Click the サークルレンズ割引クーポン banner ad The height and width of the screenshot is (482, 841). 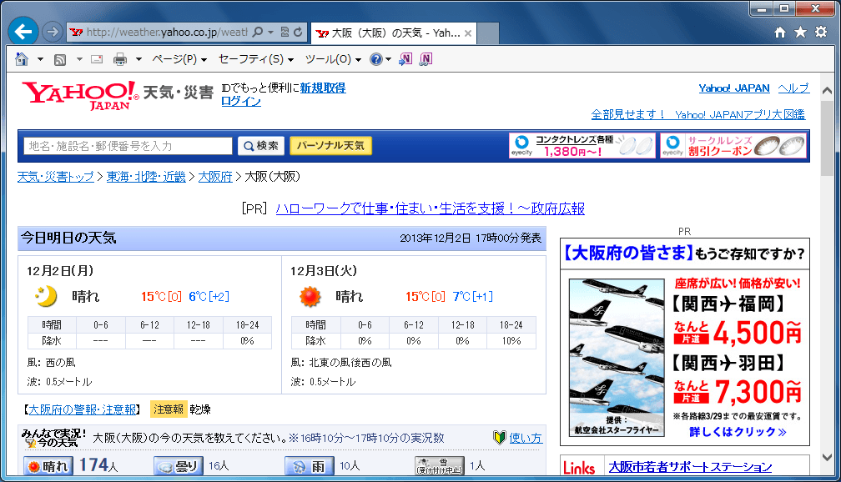tap(733, 145)
